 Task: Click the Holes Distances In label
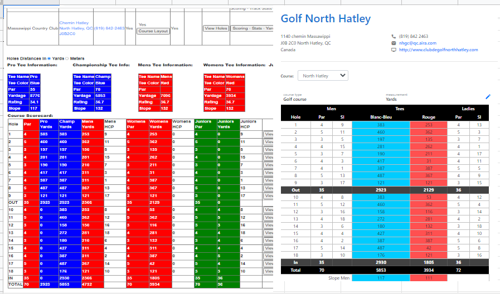click(26, 58)
